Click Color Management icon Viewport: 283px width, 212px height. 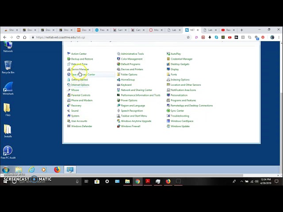pos(119,59)
